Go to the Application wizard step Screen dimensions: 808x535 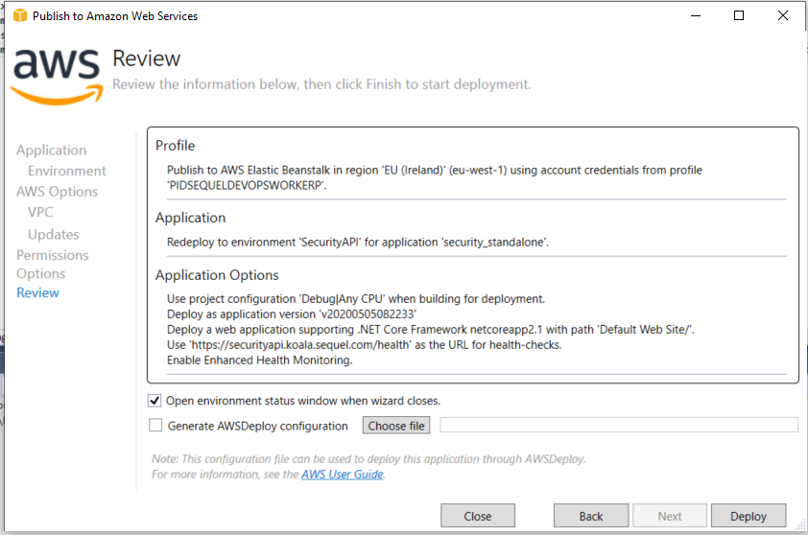point(52,151)
